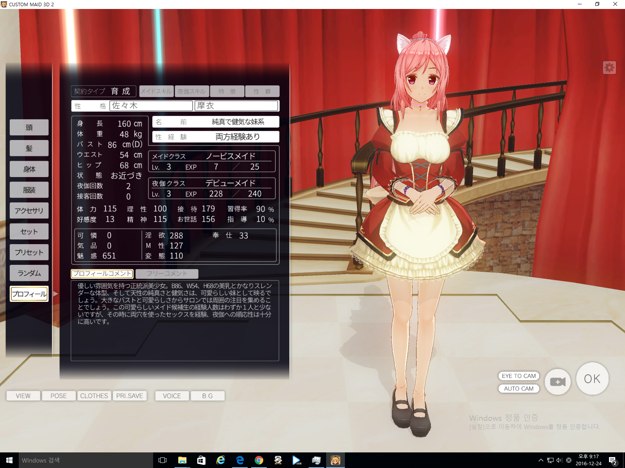Click the camera screenshot icon
625x468 pixels.
point(557,382)
